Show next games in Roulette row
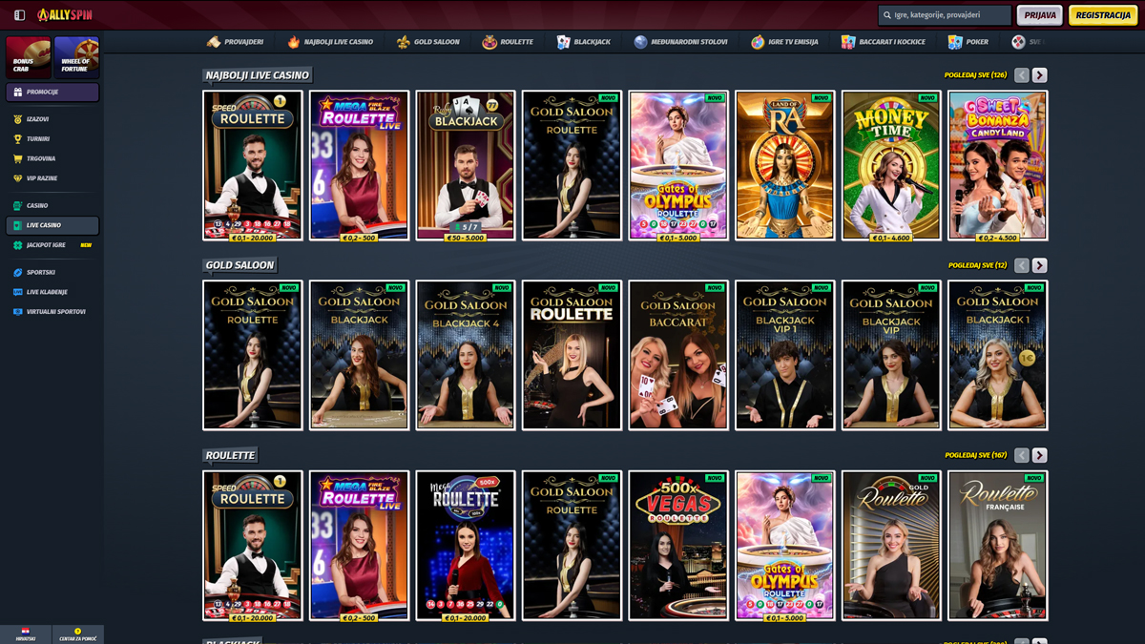 [x=1040, y=455]
